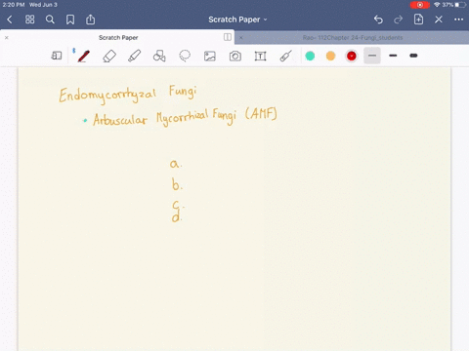469x351 pixels.
Task: Open the search magnifier
Action: pos(50,19)
